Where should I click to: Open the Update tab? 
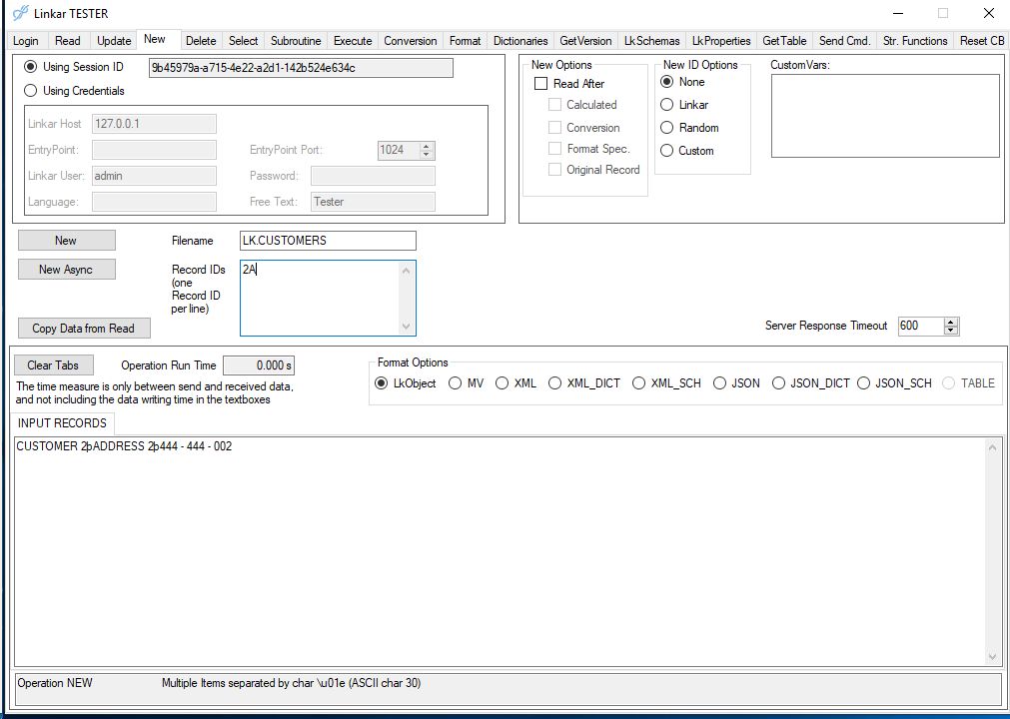point(114,41)
